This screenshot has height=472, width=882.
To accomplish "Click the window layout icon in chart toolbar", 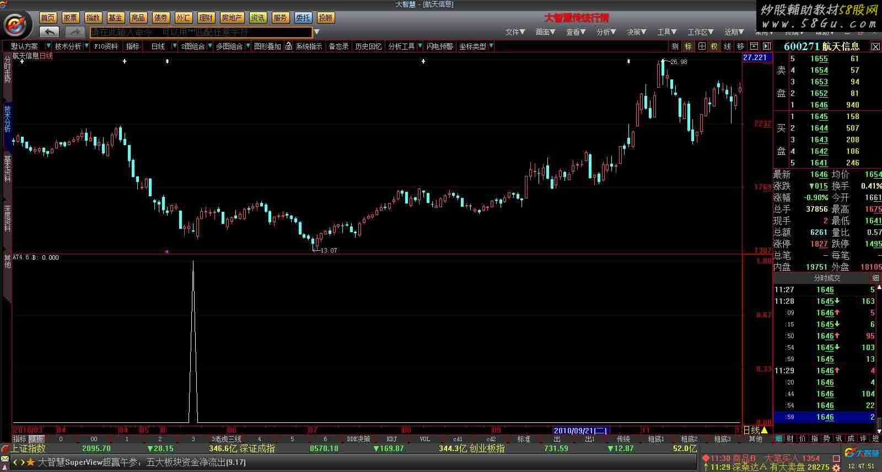I will pos(754,46).
